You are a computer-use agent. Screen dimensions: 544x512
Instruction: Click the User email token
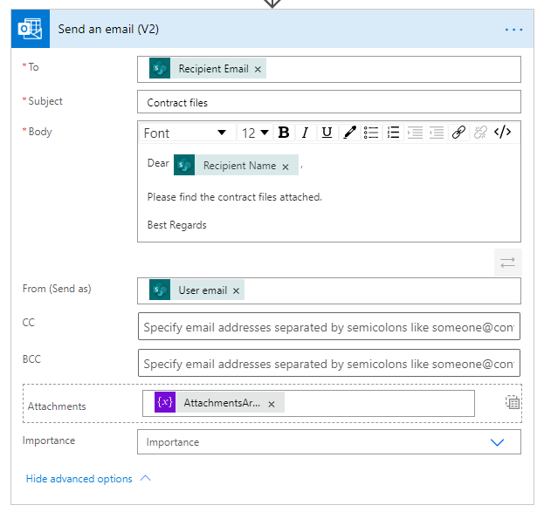tap(196, 290)
